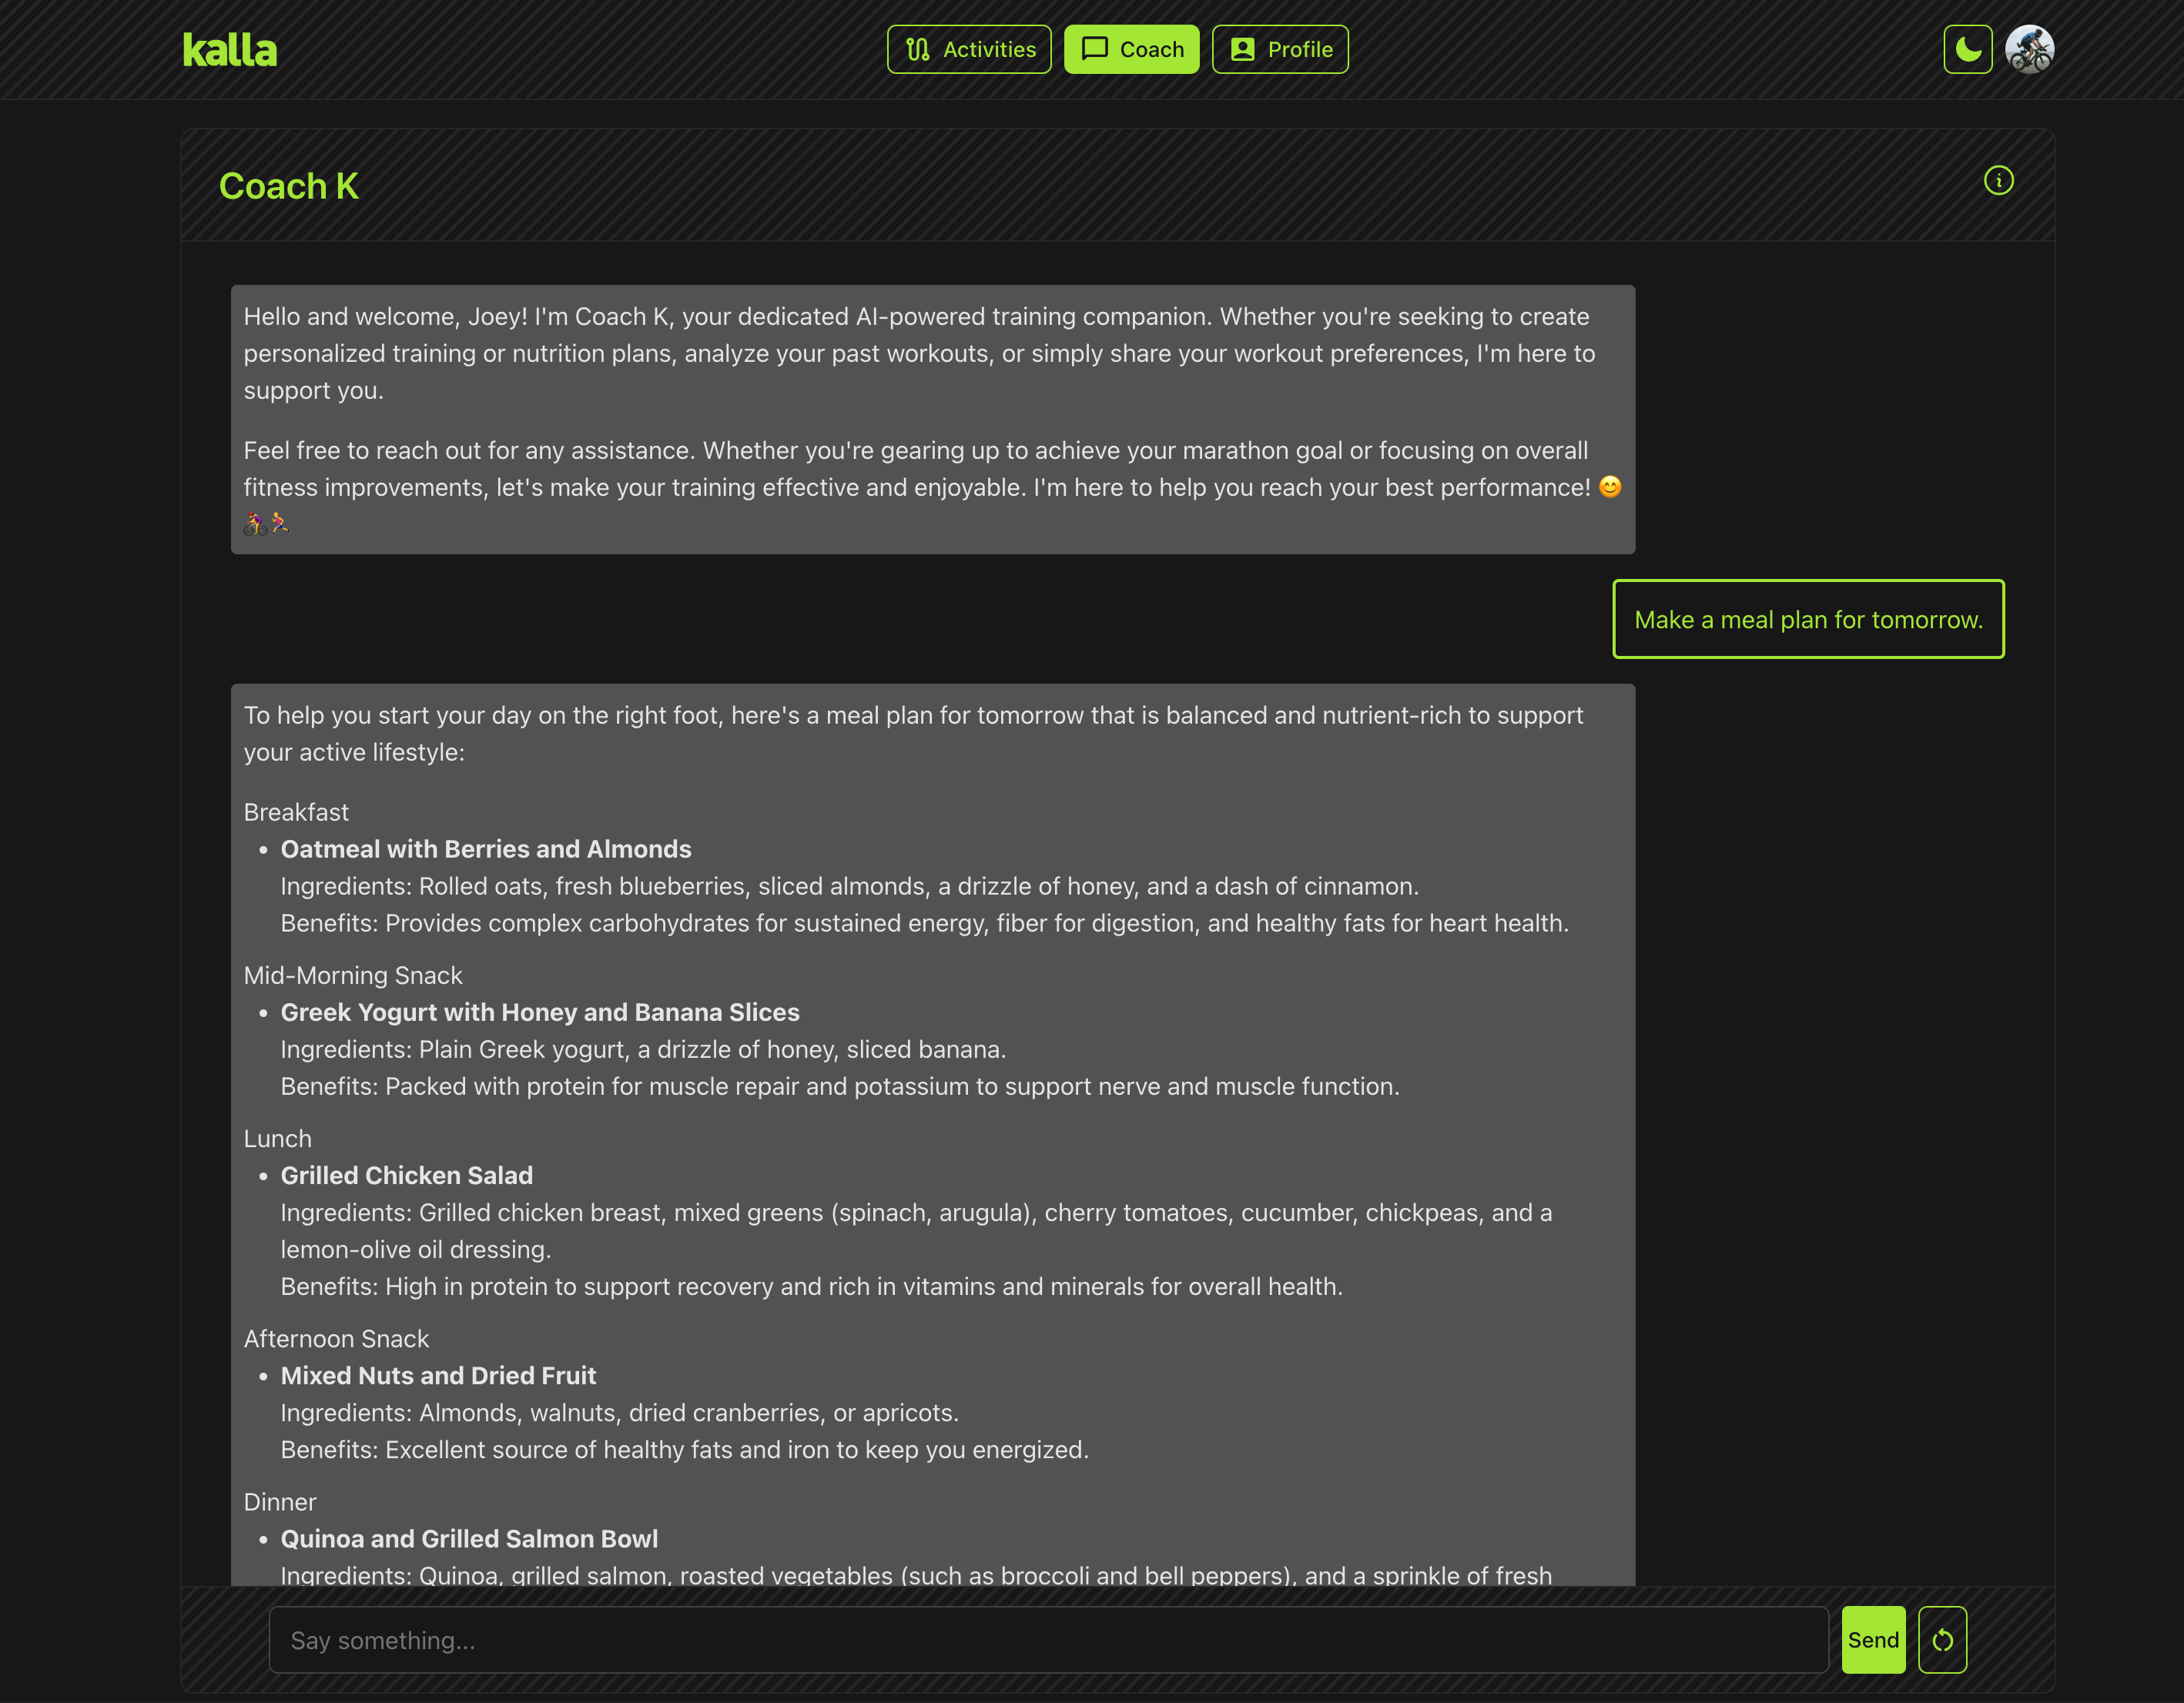Click the line 'Ingredients: Plain Greek yogurt'
Screen dimensions: 2184x1703
pyautogui.click(x=643, y=1049)
